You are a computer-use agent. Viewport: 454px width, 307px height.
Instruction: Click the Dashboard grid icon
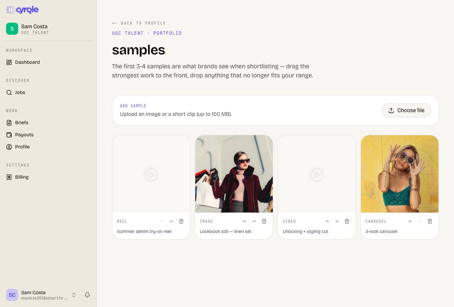click(x=9, y=62)
